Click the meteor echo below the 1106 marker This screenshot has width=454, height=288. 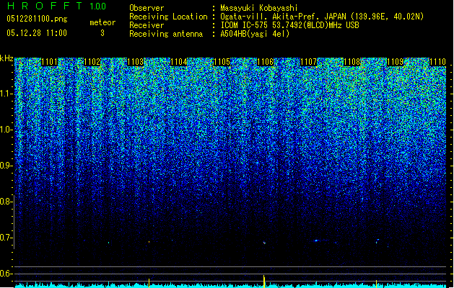(x=264, y=243)
